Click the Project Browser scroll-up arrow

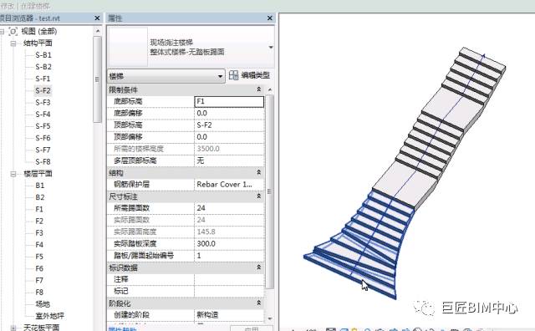click(x=98, y=31)
